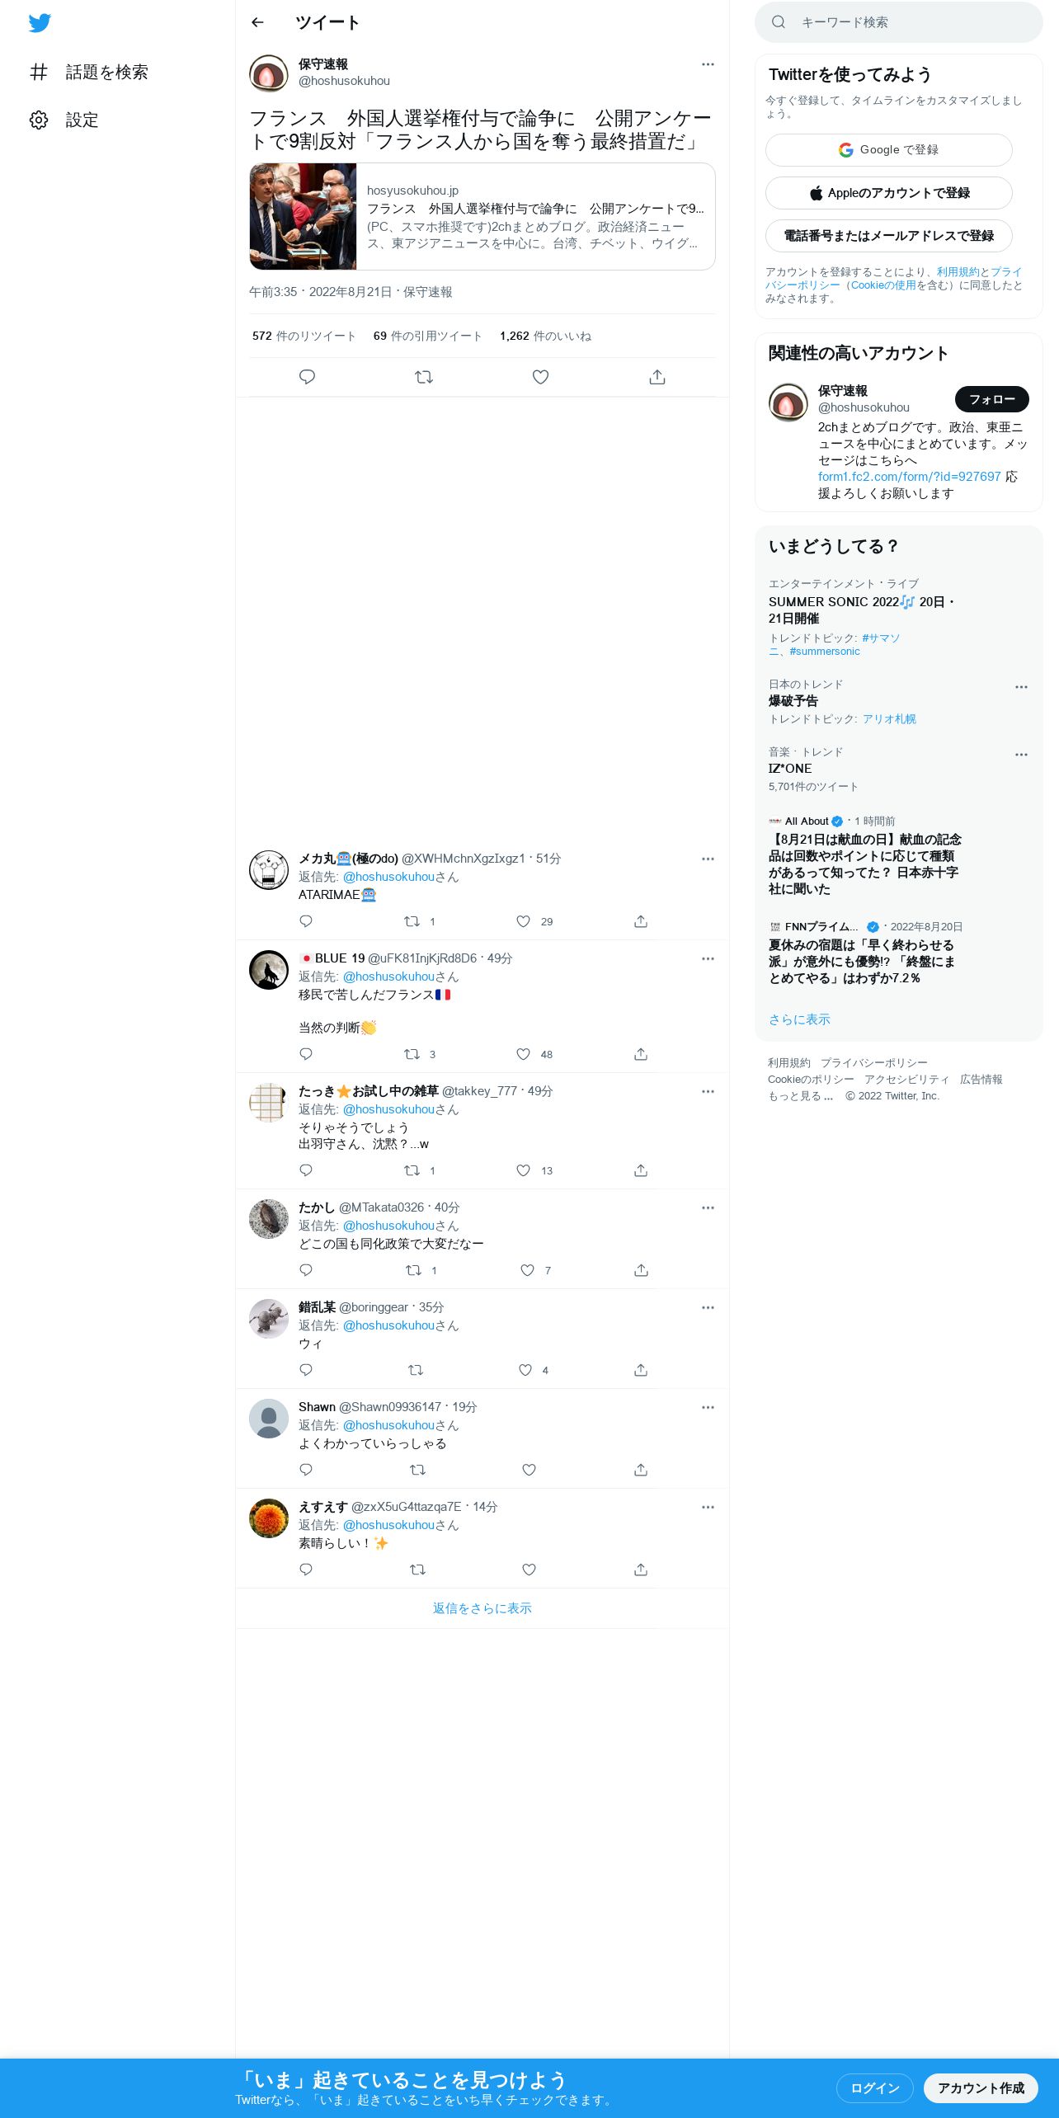Share the main tweet
The height and width of the screenshot is (2118, 1059).
[657, 377]
